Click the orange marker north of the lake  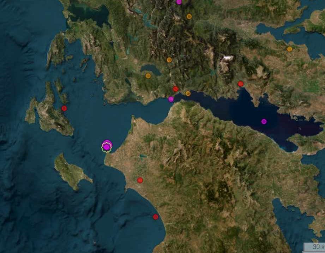[x=169, y=60]
